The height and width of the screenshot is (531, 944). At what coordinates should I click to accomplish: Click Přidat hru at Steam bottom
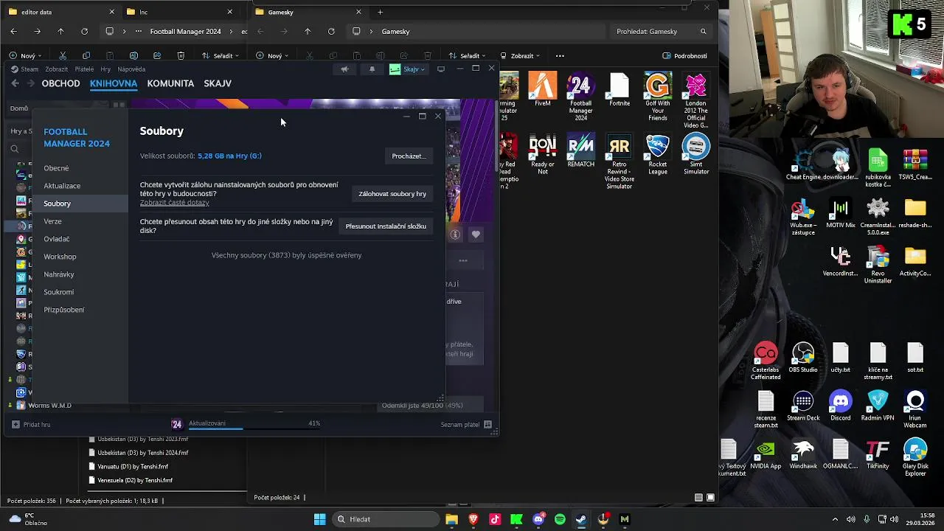point(31,425)
